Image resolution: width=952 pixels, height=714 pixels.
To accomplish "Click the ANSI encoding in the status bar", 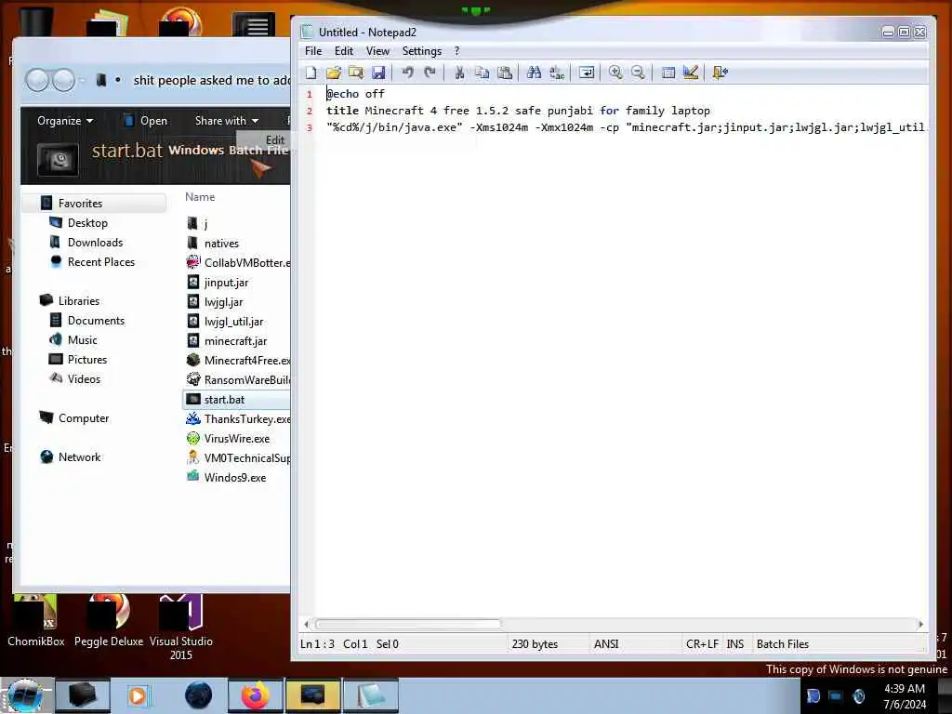I will 606,643.
